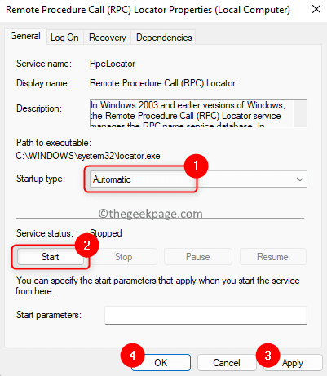
Task: Click the 'Description:' label
Action: (x=39, y=108)
